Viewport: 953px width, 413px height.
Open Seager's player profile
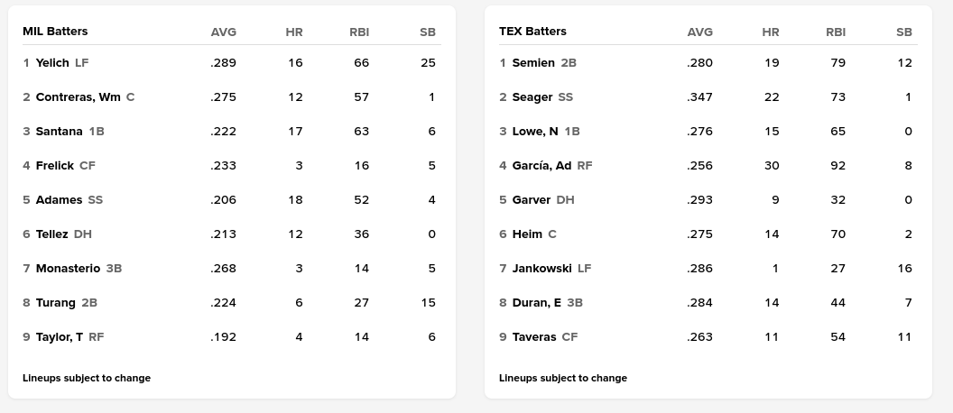(532, 97)
